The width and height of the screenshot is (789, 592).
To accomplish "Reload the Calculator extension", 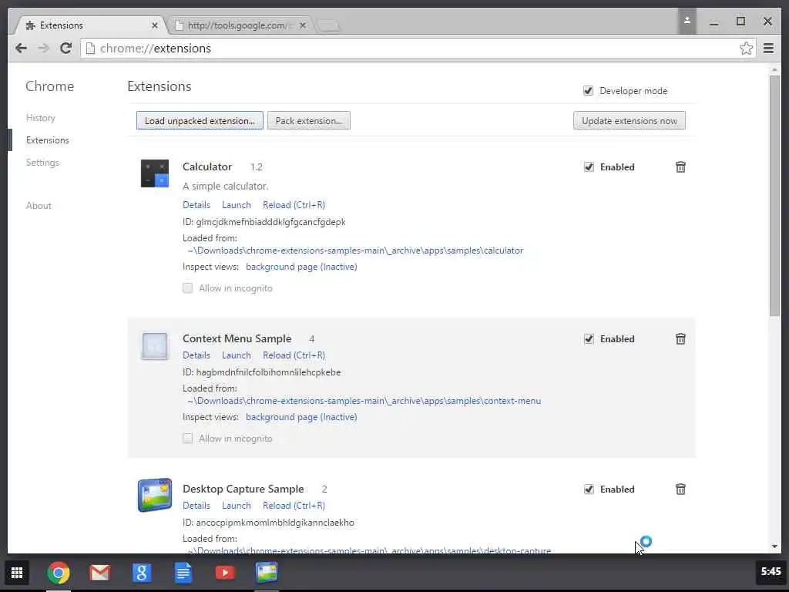I will 294,205.
